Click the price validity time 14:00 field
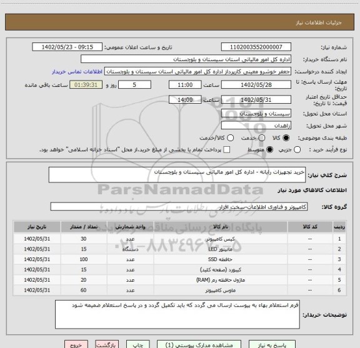This screenshot has height=348, width=360. [x=185, y=99]
